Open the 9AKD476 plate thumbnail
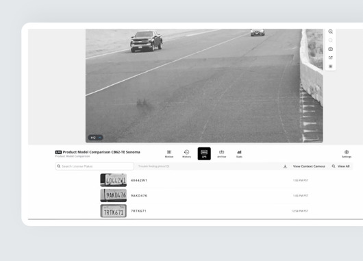This screenshot has height=261, width=363. point(114,195)
